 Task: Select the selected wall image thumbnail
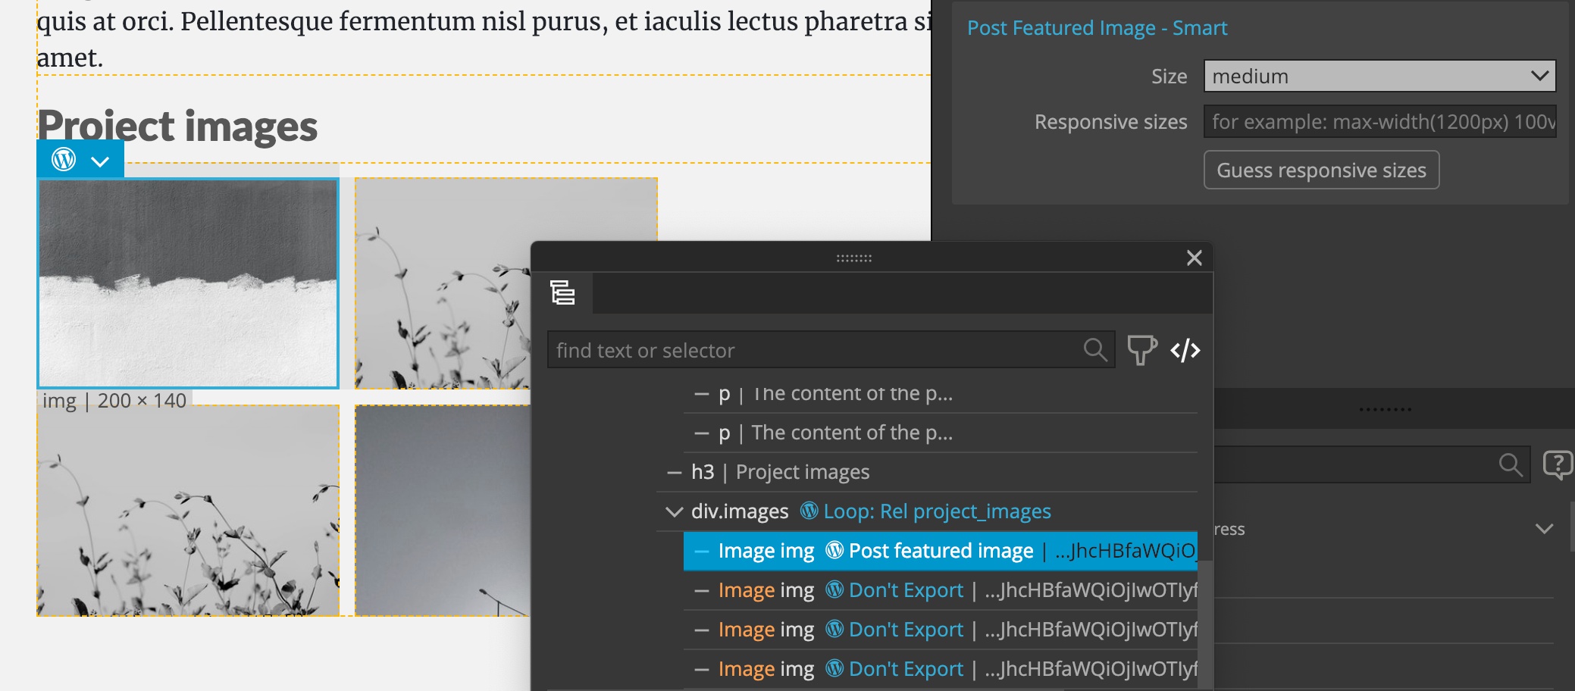pos(188,283)
